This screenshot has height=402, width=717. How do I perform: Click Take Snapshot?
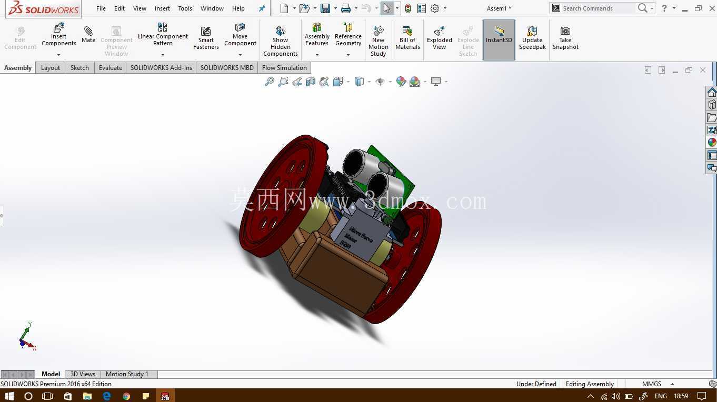(565, 38)
